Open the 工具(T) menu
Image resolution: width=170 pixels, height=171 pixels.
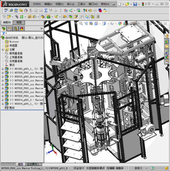[x=81, y=4]
